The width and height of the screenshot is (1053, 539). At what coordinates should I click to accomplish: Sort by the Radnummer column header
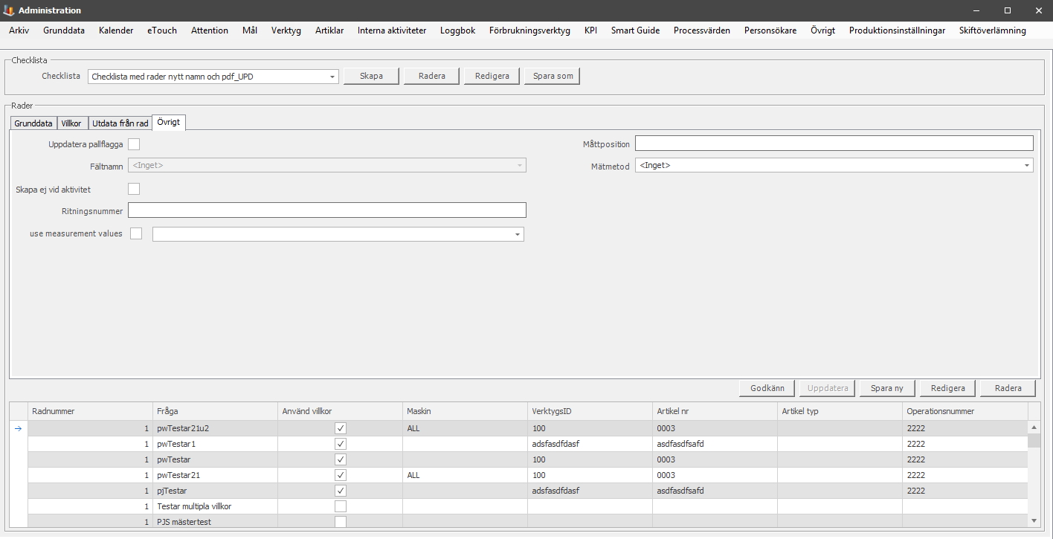click(x=89, y=411)
